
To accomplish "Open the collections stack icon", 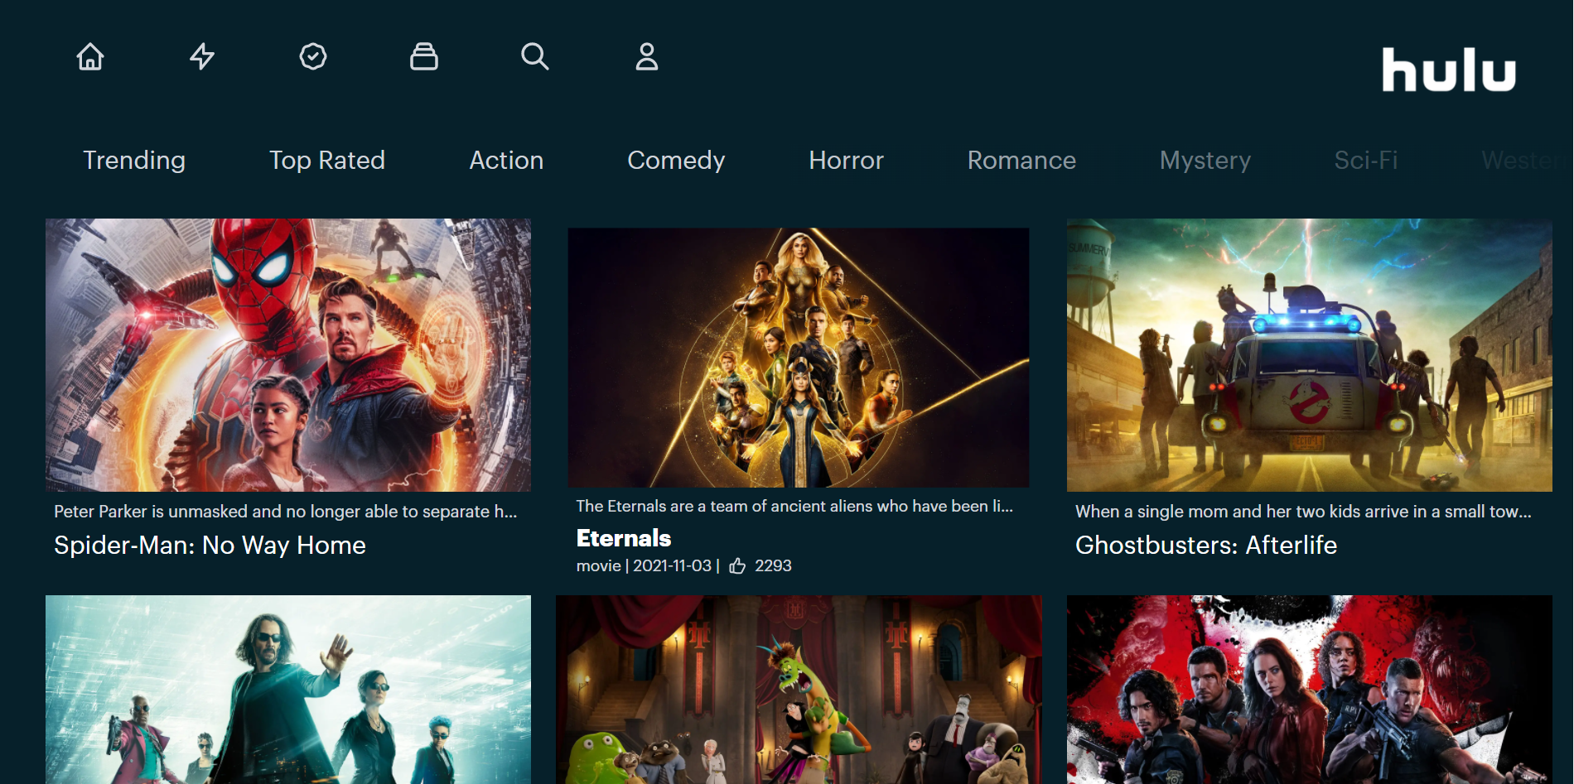I will pyautogui.click(x=424, y=56).
